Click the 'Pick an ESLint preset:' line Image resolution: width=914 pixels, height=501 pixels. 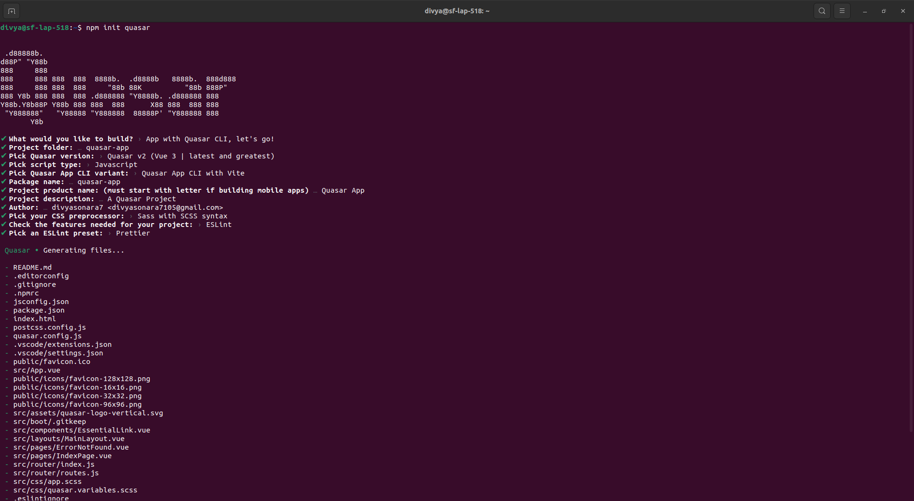[x=75, y=234]
